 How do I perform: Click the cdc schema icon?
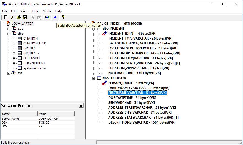click(x=14, y=28)
